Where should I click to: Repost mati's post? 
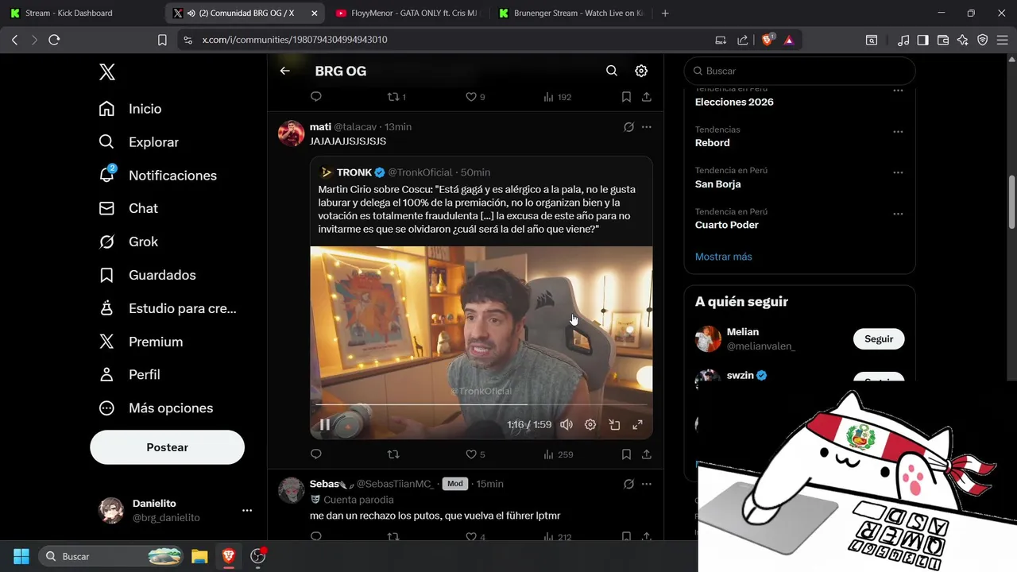coord(392,454)
